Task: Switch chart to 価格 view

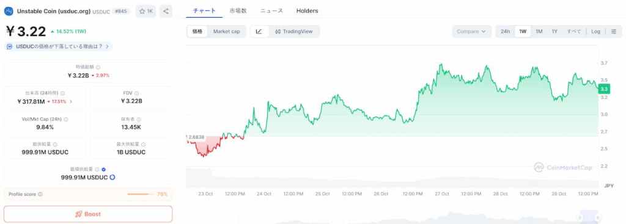Action: (x=197, y=32)
